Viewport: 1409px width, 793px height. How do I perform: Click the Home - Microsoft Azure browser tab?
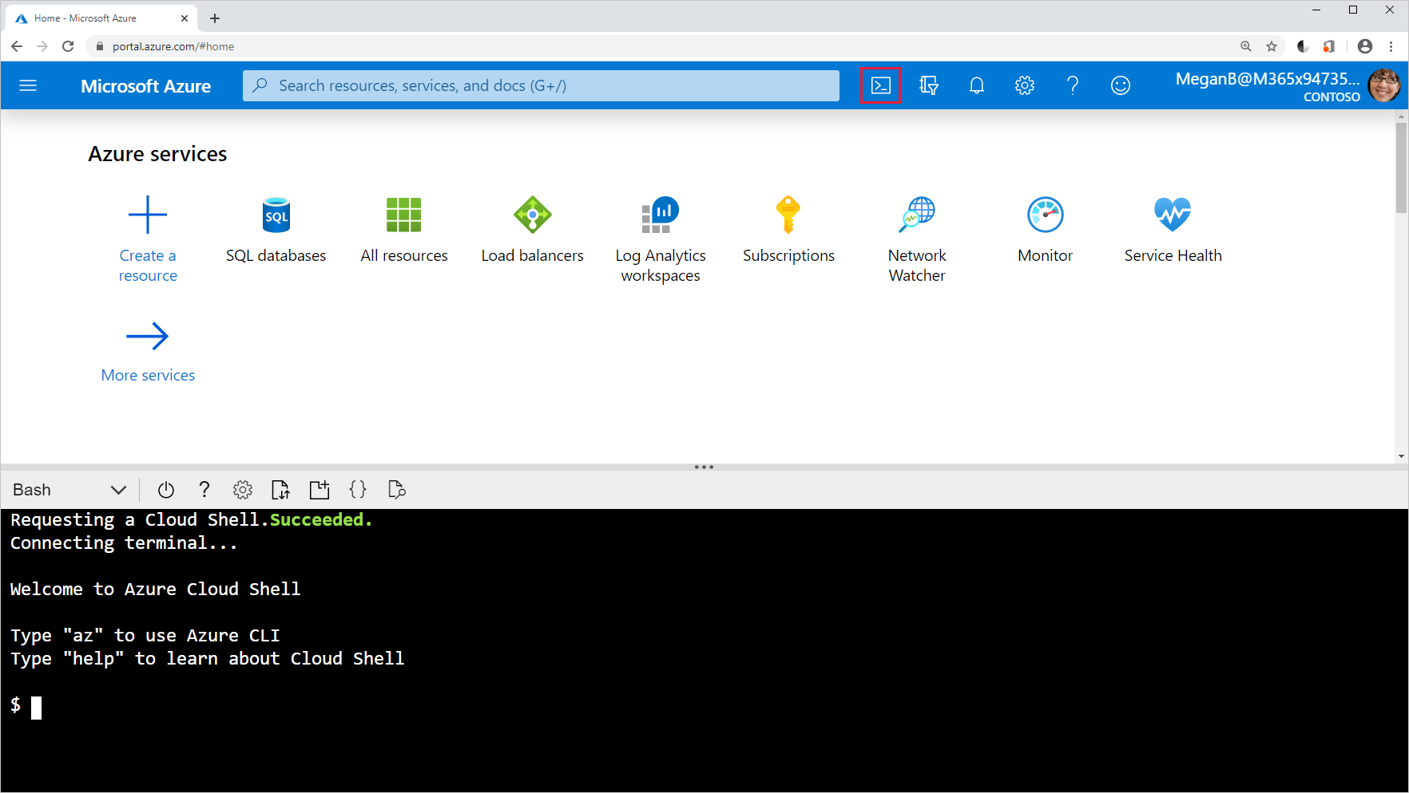(100, 18)
